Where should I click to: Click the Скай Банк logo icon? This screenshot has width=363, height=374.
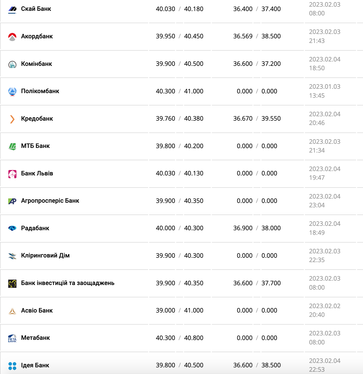(12, 9)
